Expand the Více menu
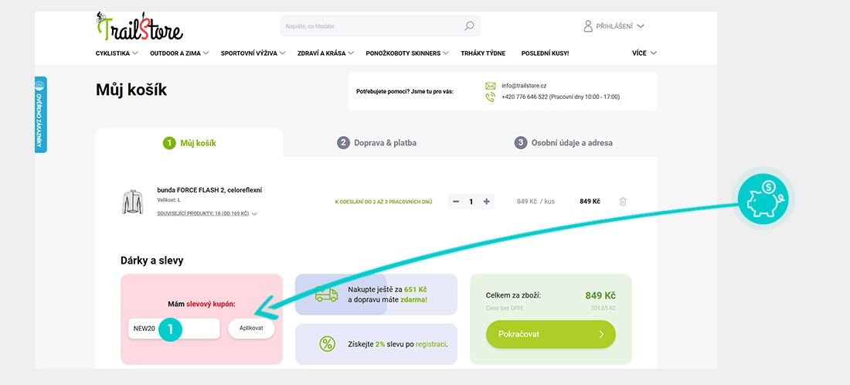The width and height of the screenshot is (850, 385). 644,53
